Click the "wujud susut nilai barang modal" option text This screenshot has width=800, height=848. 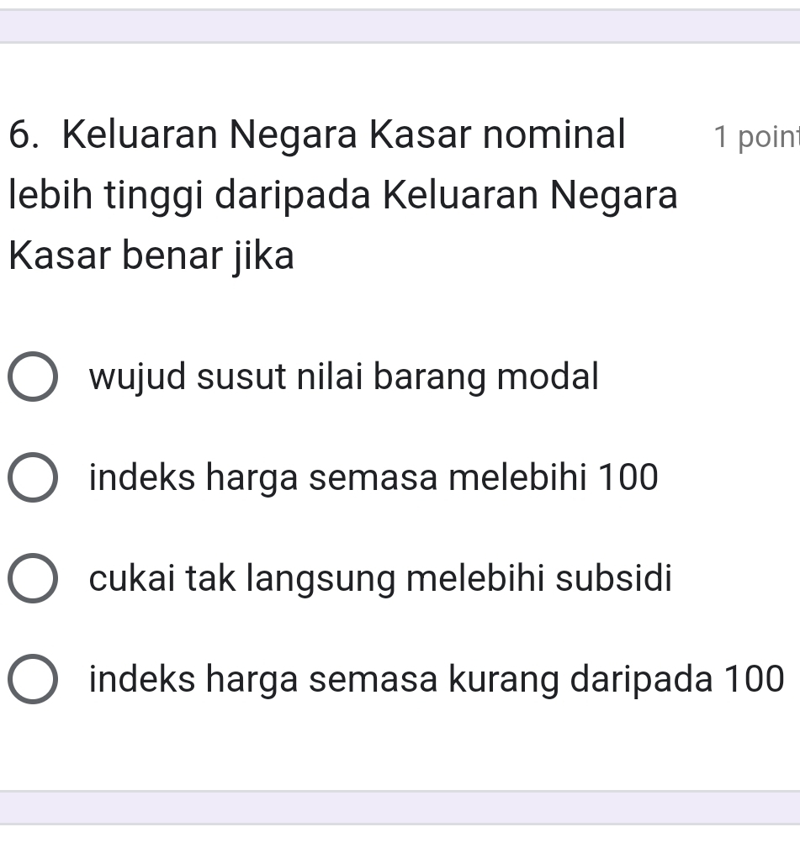(343, 377)
